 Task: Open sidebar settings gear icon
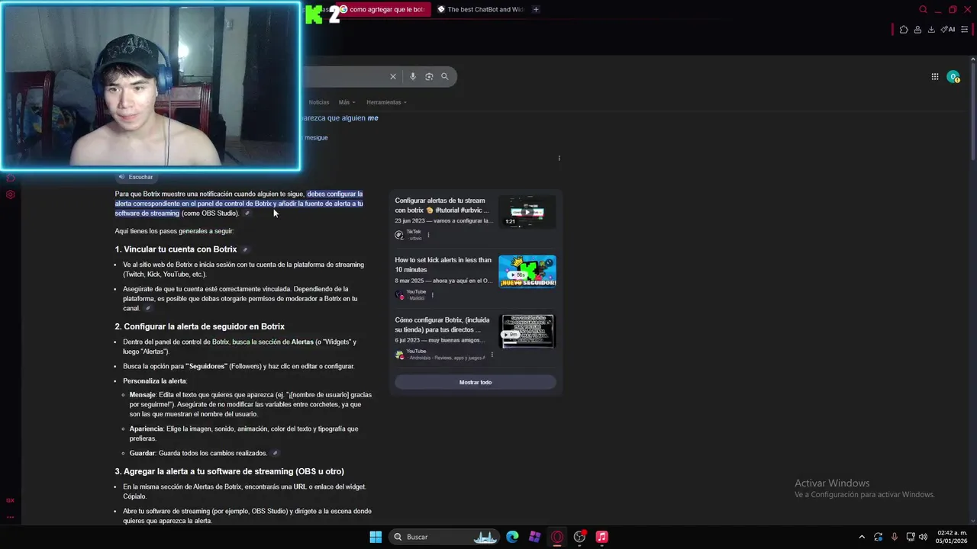pos(11,194)
